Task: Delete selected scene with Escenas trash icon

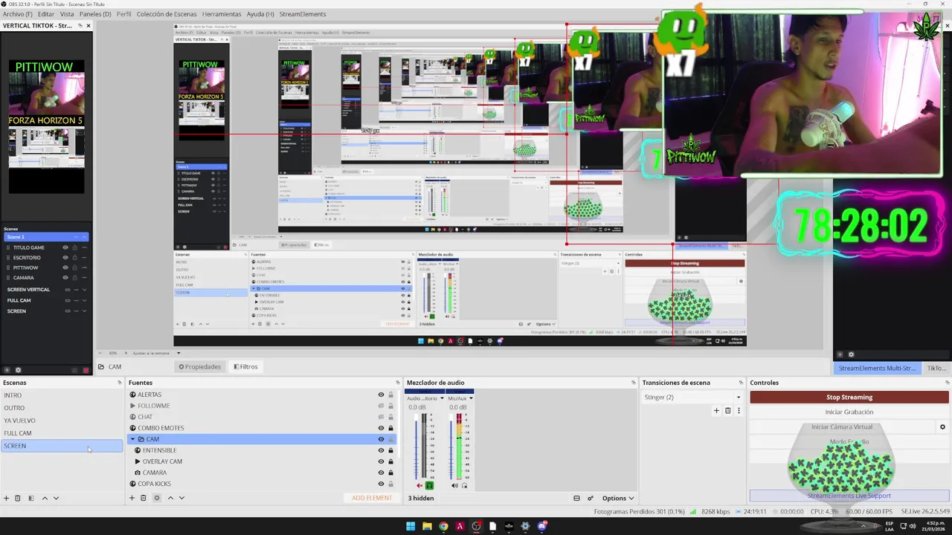Action: [18, 498]
